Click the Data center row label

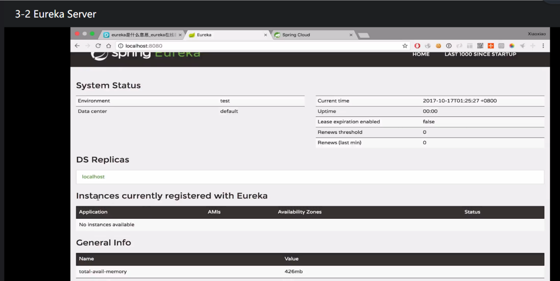tap(92, 111)
